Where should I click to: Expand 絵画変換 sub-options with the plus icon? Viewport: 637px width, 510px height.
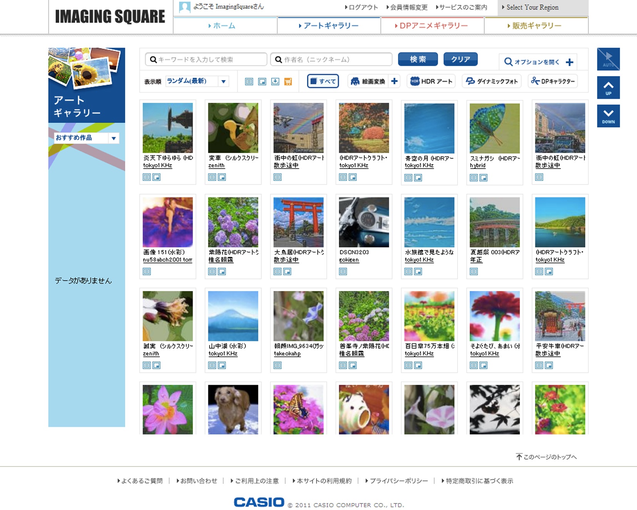[x=394, y=81]
